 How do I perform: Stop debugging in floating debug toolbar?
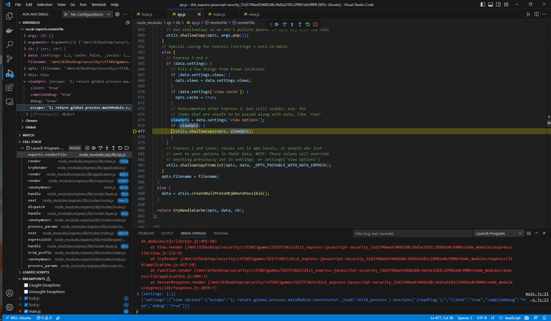coord(315,24)
